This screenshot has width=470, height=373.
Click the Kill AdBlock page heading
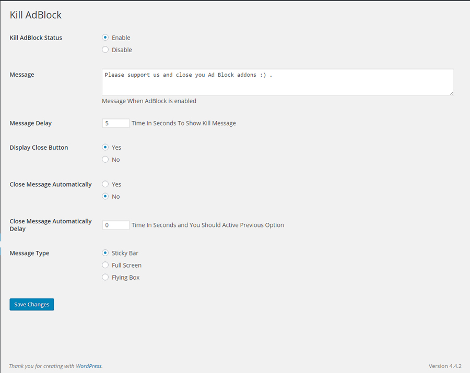[x=36, y=15]
